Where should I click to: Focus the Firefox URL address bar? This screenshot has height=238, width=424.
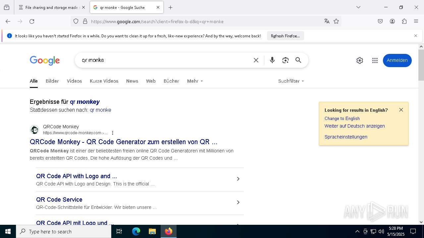205,21
